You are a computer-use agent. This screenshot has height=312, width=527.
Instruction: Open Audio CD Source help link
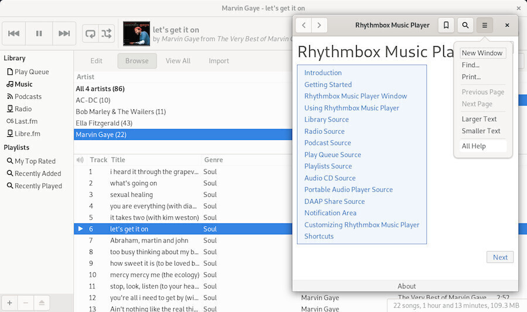330,178
